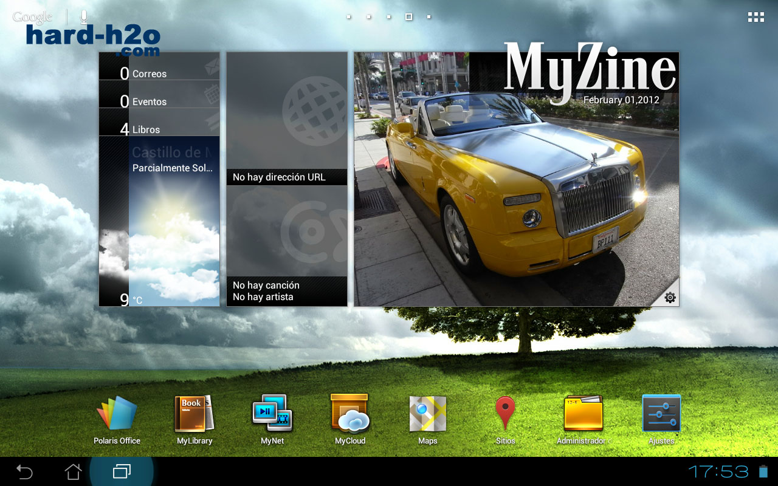Open the all apps grid
The height and width of the screenshot is (486, 778).
[756, 17]
